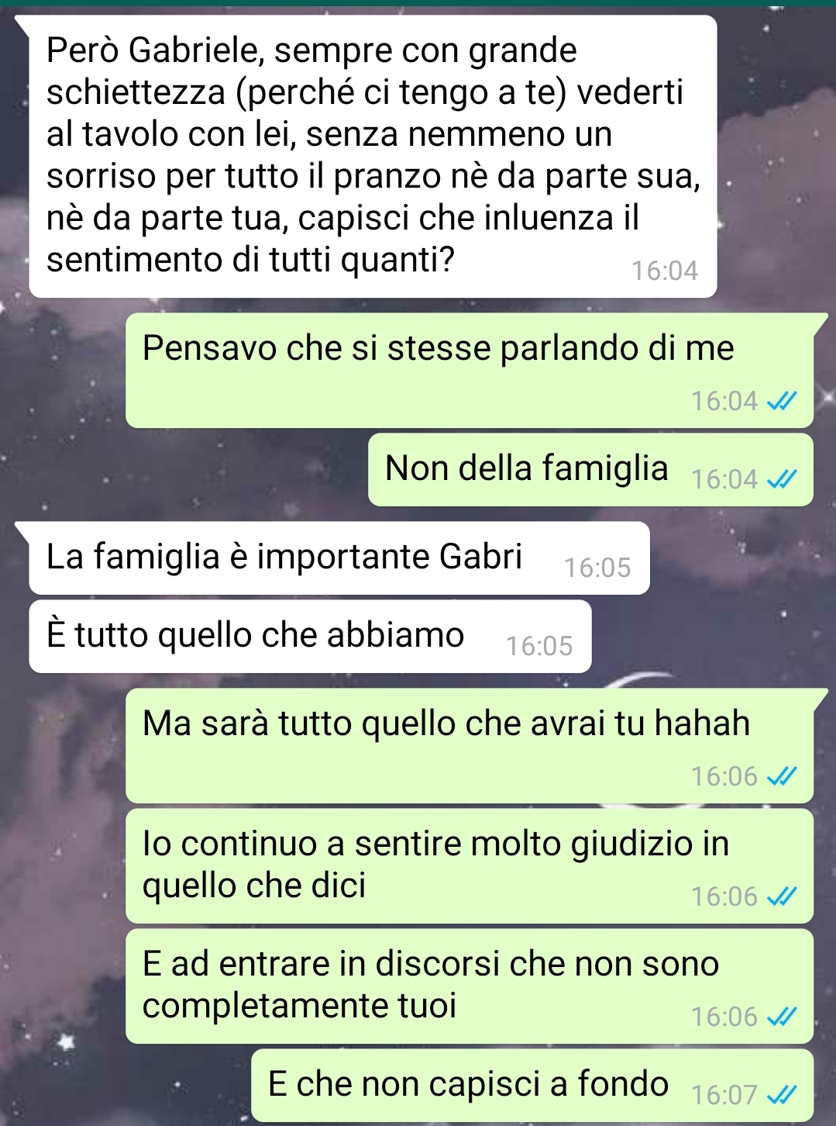Tap read ticks on 'Io continuo a sentire' message
This screenshot has height=1126, width=836.
coord(782,897)
